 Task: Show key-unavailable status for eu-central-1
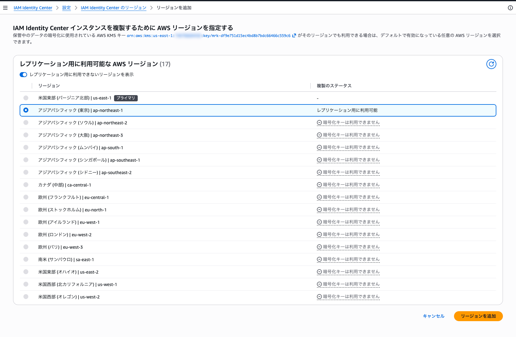(348, 197)
